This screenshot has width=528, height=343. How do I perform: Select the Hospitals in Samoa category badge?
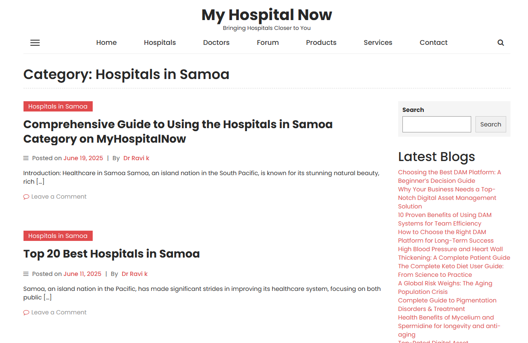58,106
